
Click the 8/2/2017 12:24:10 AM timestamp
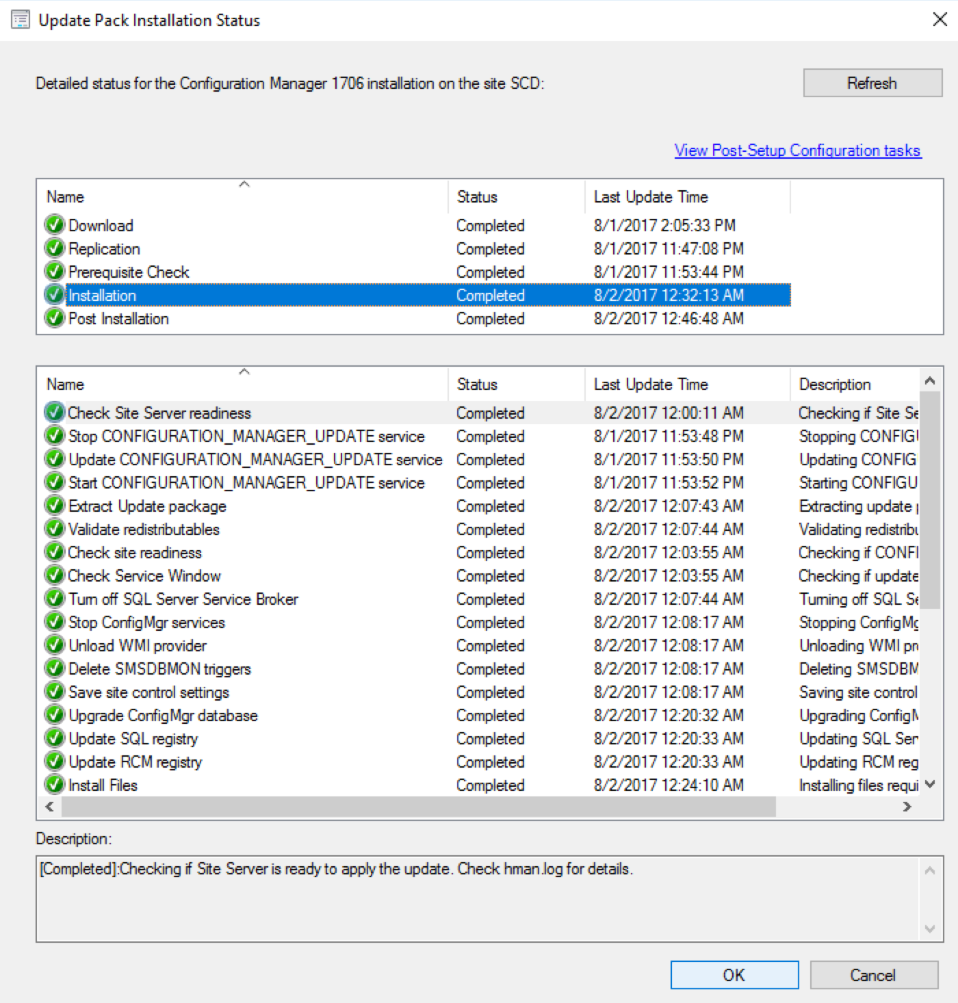(669, 785)
